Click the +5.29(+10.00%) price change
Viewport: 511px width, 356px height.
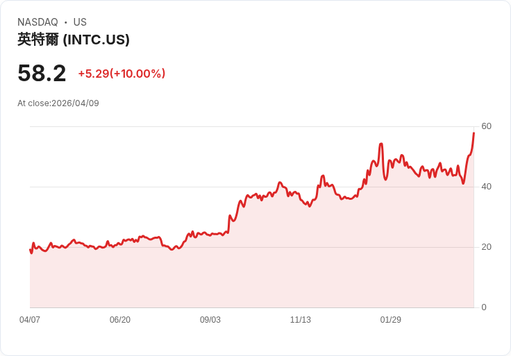click(122, 74)
